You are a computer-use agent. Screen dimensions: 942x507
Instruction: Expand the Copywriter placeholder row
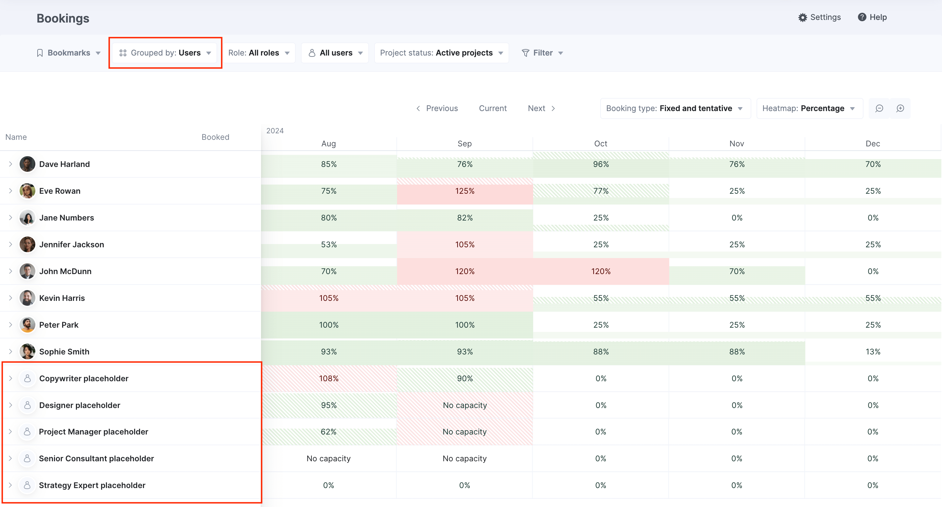[x=10, y=378]
